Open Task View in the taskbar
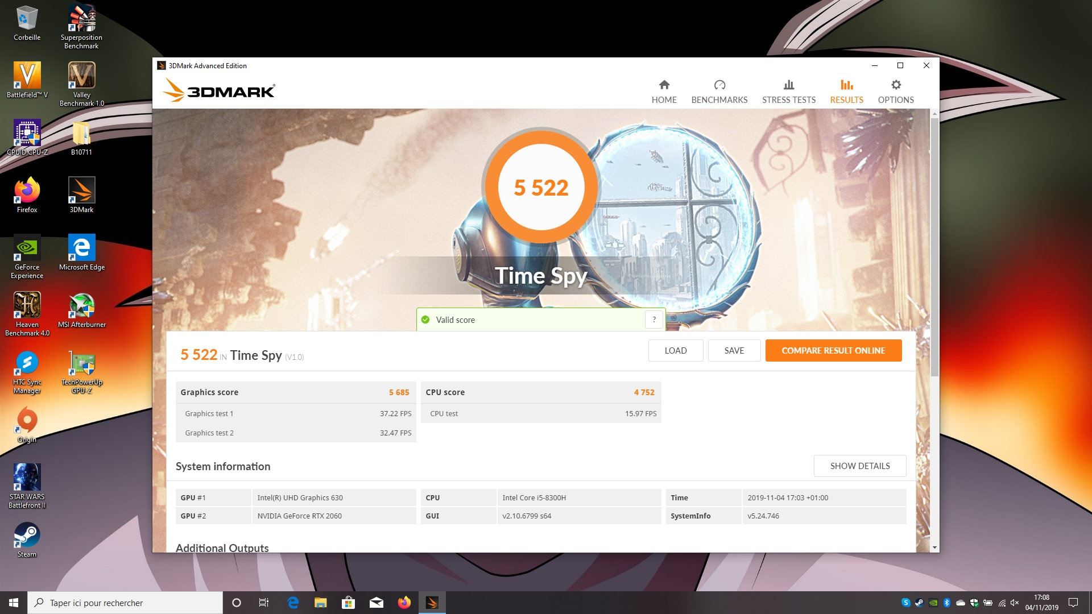 coord(263,603)
